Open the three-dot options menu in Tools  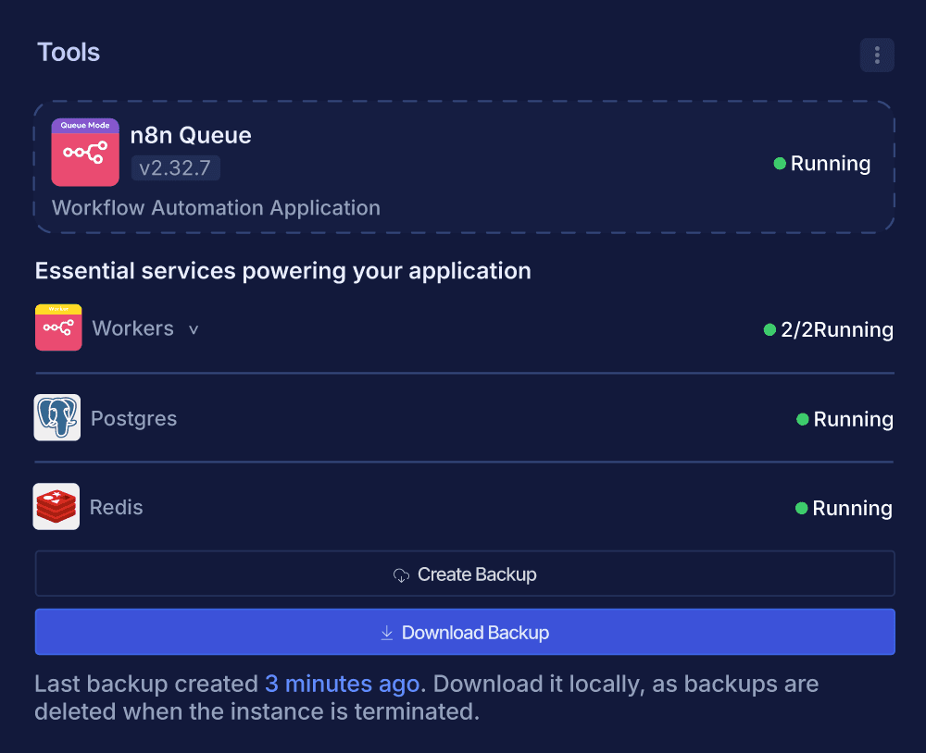[877, 55]
